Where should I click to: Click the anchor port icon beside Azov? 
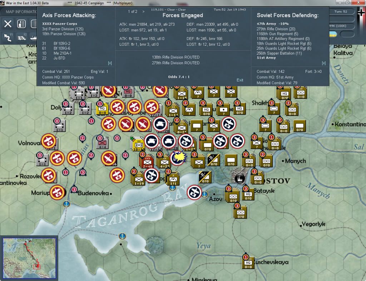coord(204,194)
